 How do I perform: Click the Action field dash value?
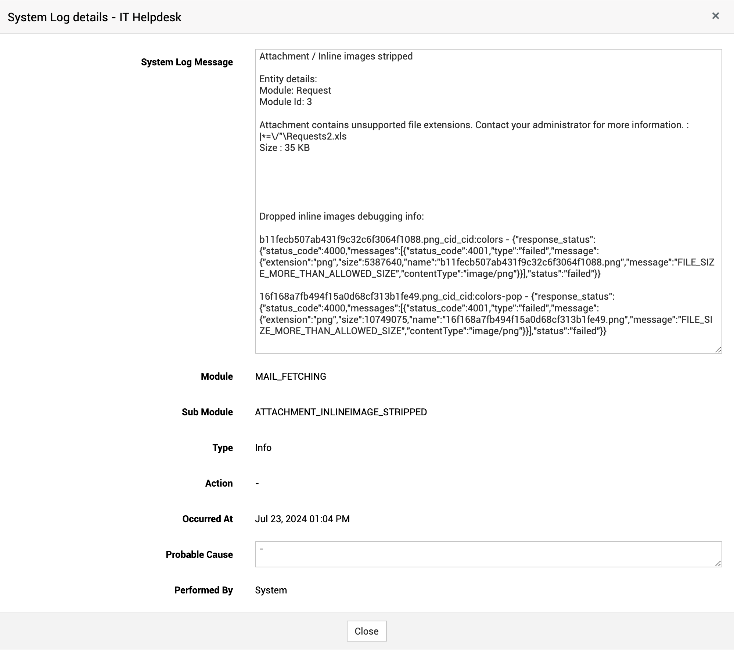point(257,483)
